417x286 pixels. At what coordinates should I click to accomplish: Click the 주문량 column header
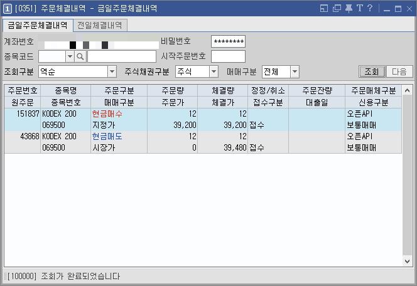tap(172, 90)
